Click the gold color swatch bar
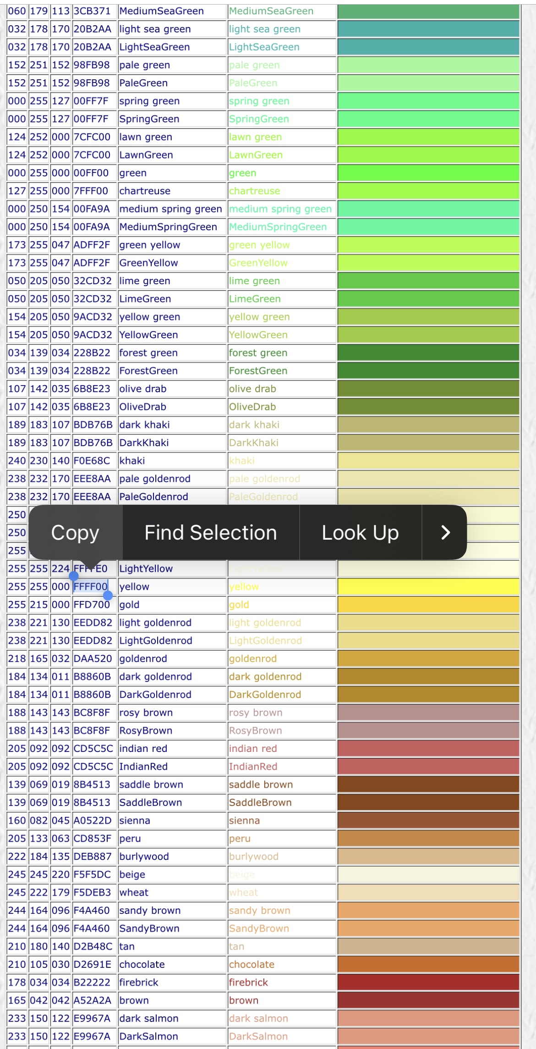This screenshot has height=1049, width=536. click(x=428, y=604)
